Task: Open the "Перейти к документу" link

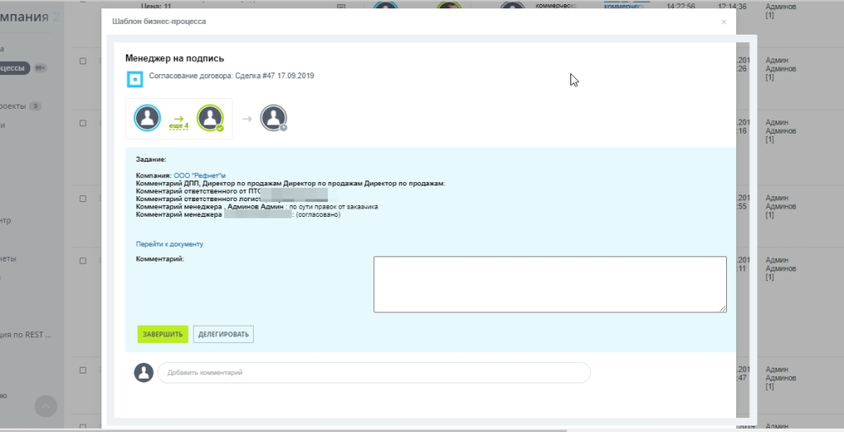Action: tap(170, 244)
